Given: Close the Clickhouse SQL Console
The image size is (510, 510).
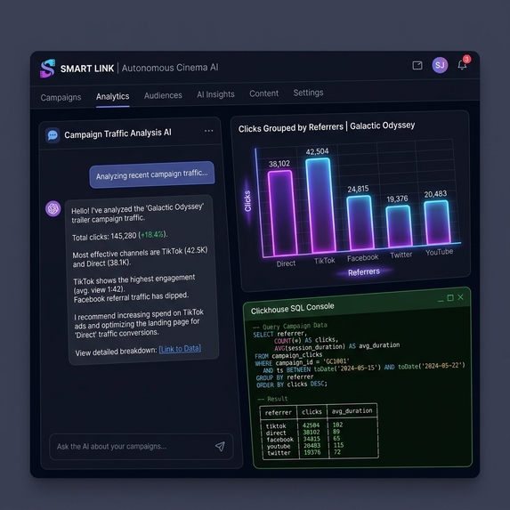Looking at the screenshot, I should (x=460, y=297).
